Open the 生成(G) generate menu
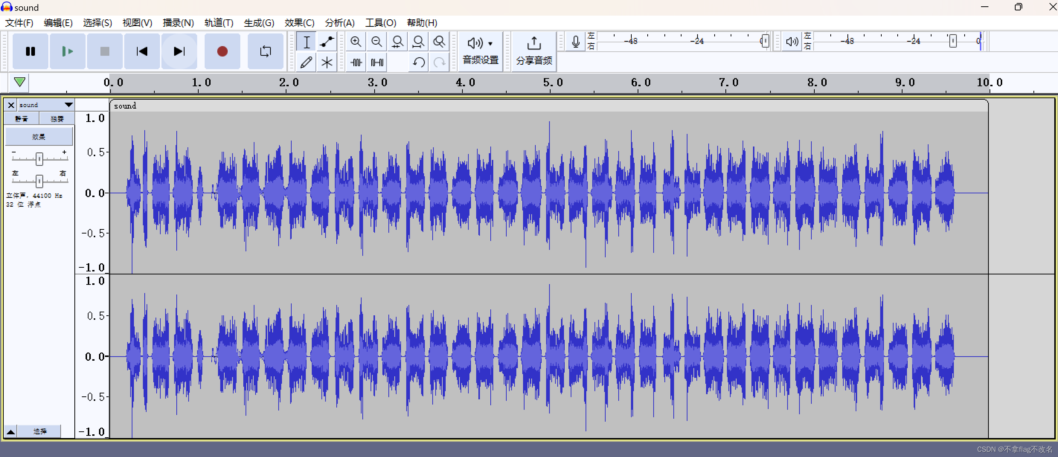Screen dimensions: 1058x457 click(x=259, y=23)
